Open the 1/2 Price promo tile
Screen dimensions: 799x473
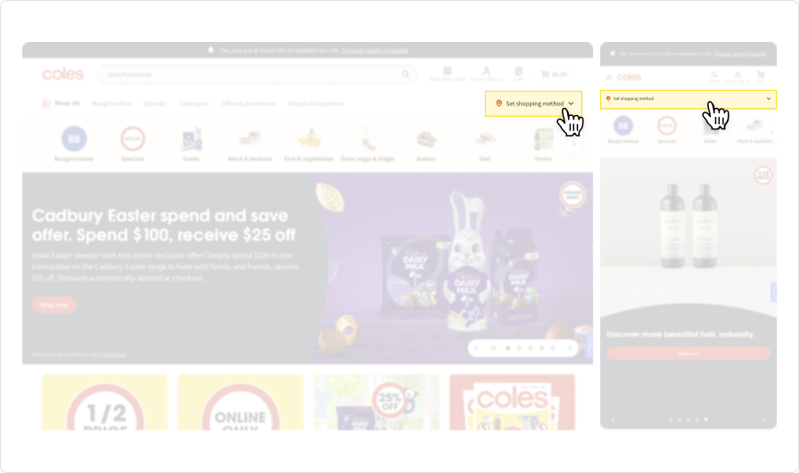point(104,402)
